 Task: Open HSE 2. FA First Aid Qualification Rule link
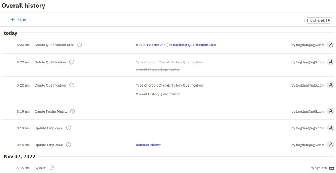point(175,45)
